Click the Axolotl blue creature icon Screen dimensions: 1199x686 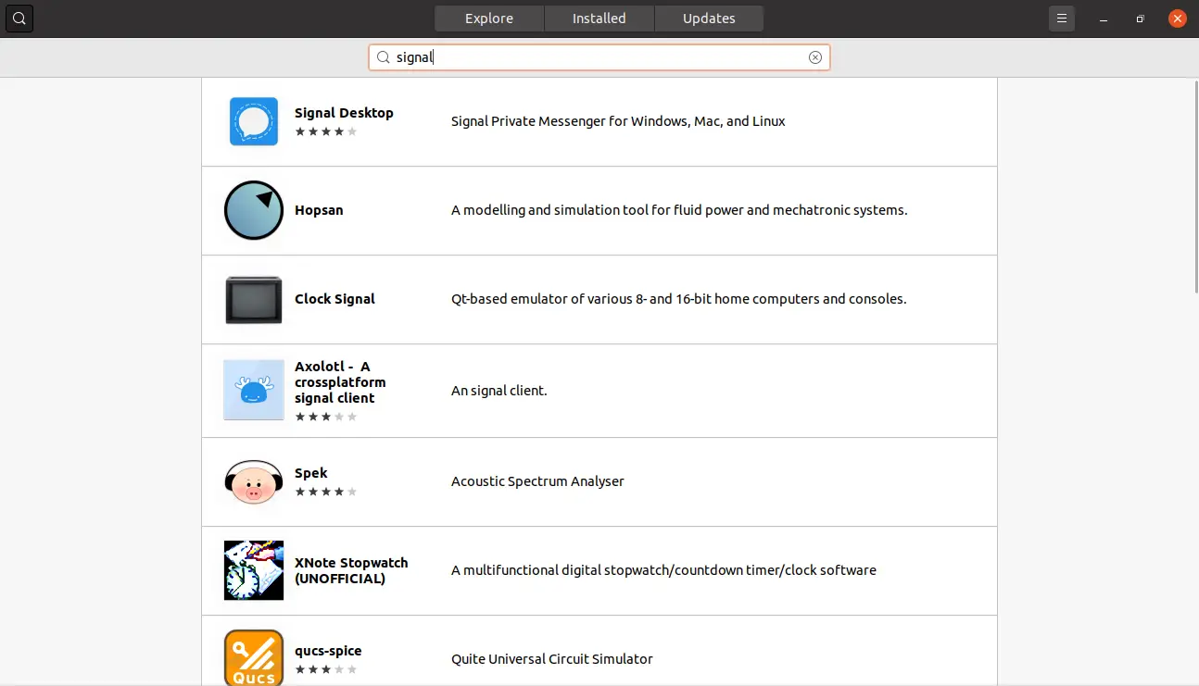click(254, 390)
